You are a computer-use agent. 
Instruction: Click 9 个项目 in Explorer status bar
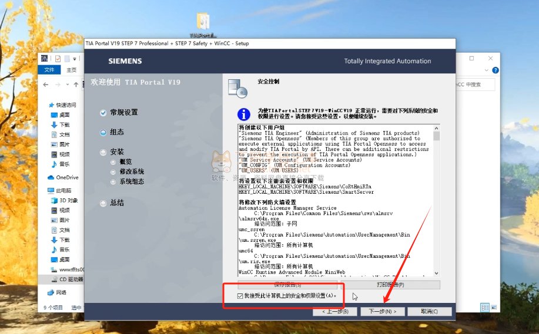(x=53, y=308)
